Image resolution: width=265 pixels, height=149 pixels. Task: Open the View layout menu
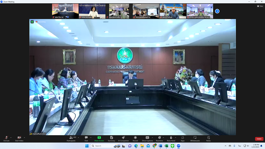coord(260,6)
